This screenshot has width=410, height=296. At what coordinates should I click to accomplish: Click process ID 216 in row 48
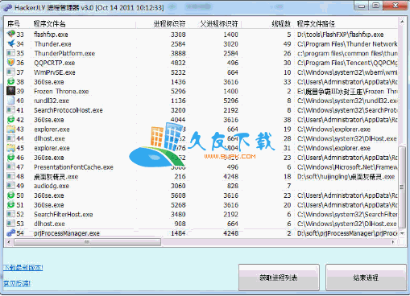(x=180, y=176)
